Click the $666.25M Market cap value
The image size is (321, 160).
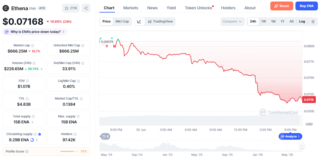[17, 51]
